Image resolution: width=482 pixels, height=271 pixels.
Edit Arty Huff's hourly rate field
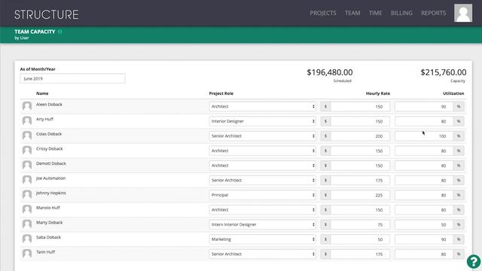click(x=360, y=121)
